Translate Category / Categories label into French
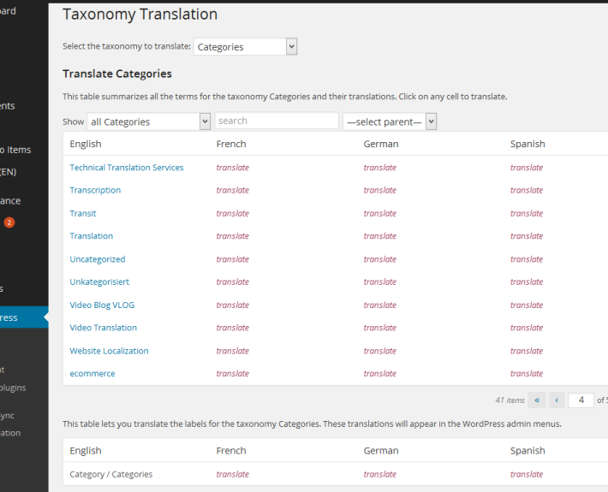This screenshot has height=492, width=608. (233, 474)
